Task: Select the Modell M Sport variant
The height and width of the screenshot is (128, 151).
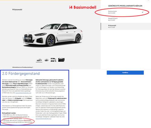Action: [126, 19]
